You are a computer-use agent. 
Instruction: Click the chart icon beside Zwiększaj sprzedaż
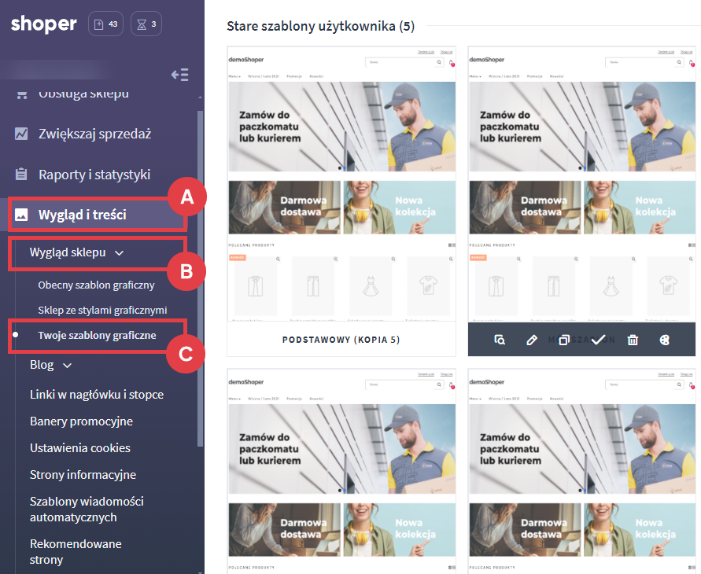(21, 134)
